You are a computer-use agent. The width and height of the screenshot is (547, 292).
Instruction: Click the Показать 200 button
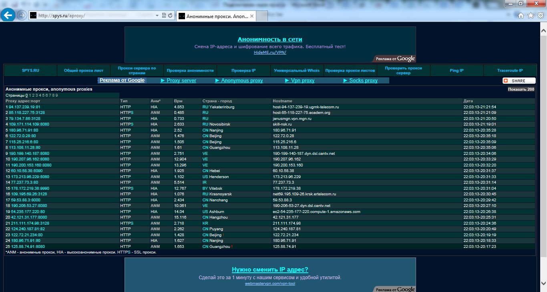521,89
